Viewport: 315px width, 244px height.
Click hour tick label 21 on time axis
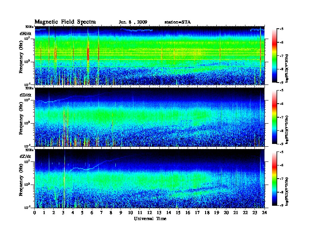click(235, 213)
